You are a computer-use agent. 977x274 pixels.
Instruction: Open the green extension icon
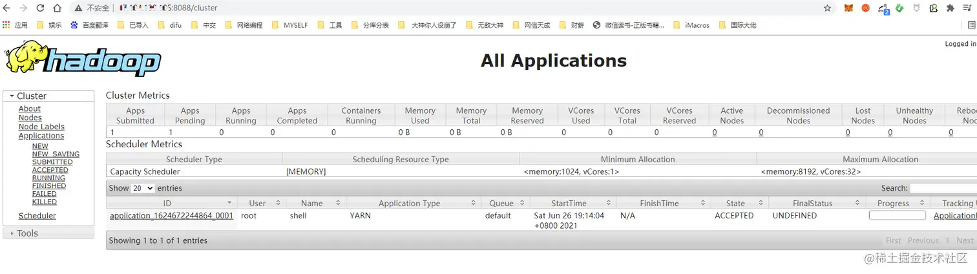click(899, 8)
